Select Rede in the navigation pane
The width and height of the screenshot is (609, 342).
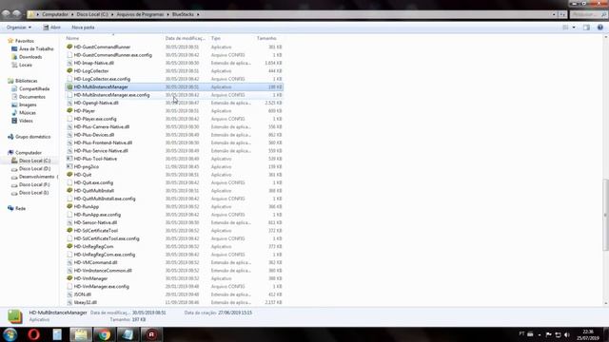[20, 209]
